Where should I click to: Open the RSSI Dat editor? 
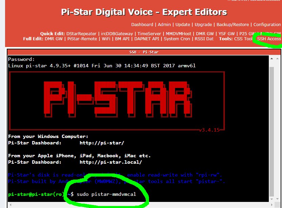click(x=204, y=39)
